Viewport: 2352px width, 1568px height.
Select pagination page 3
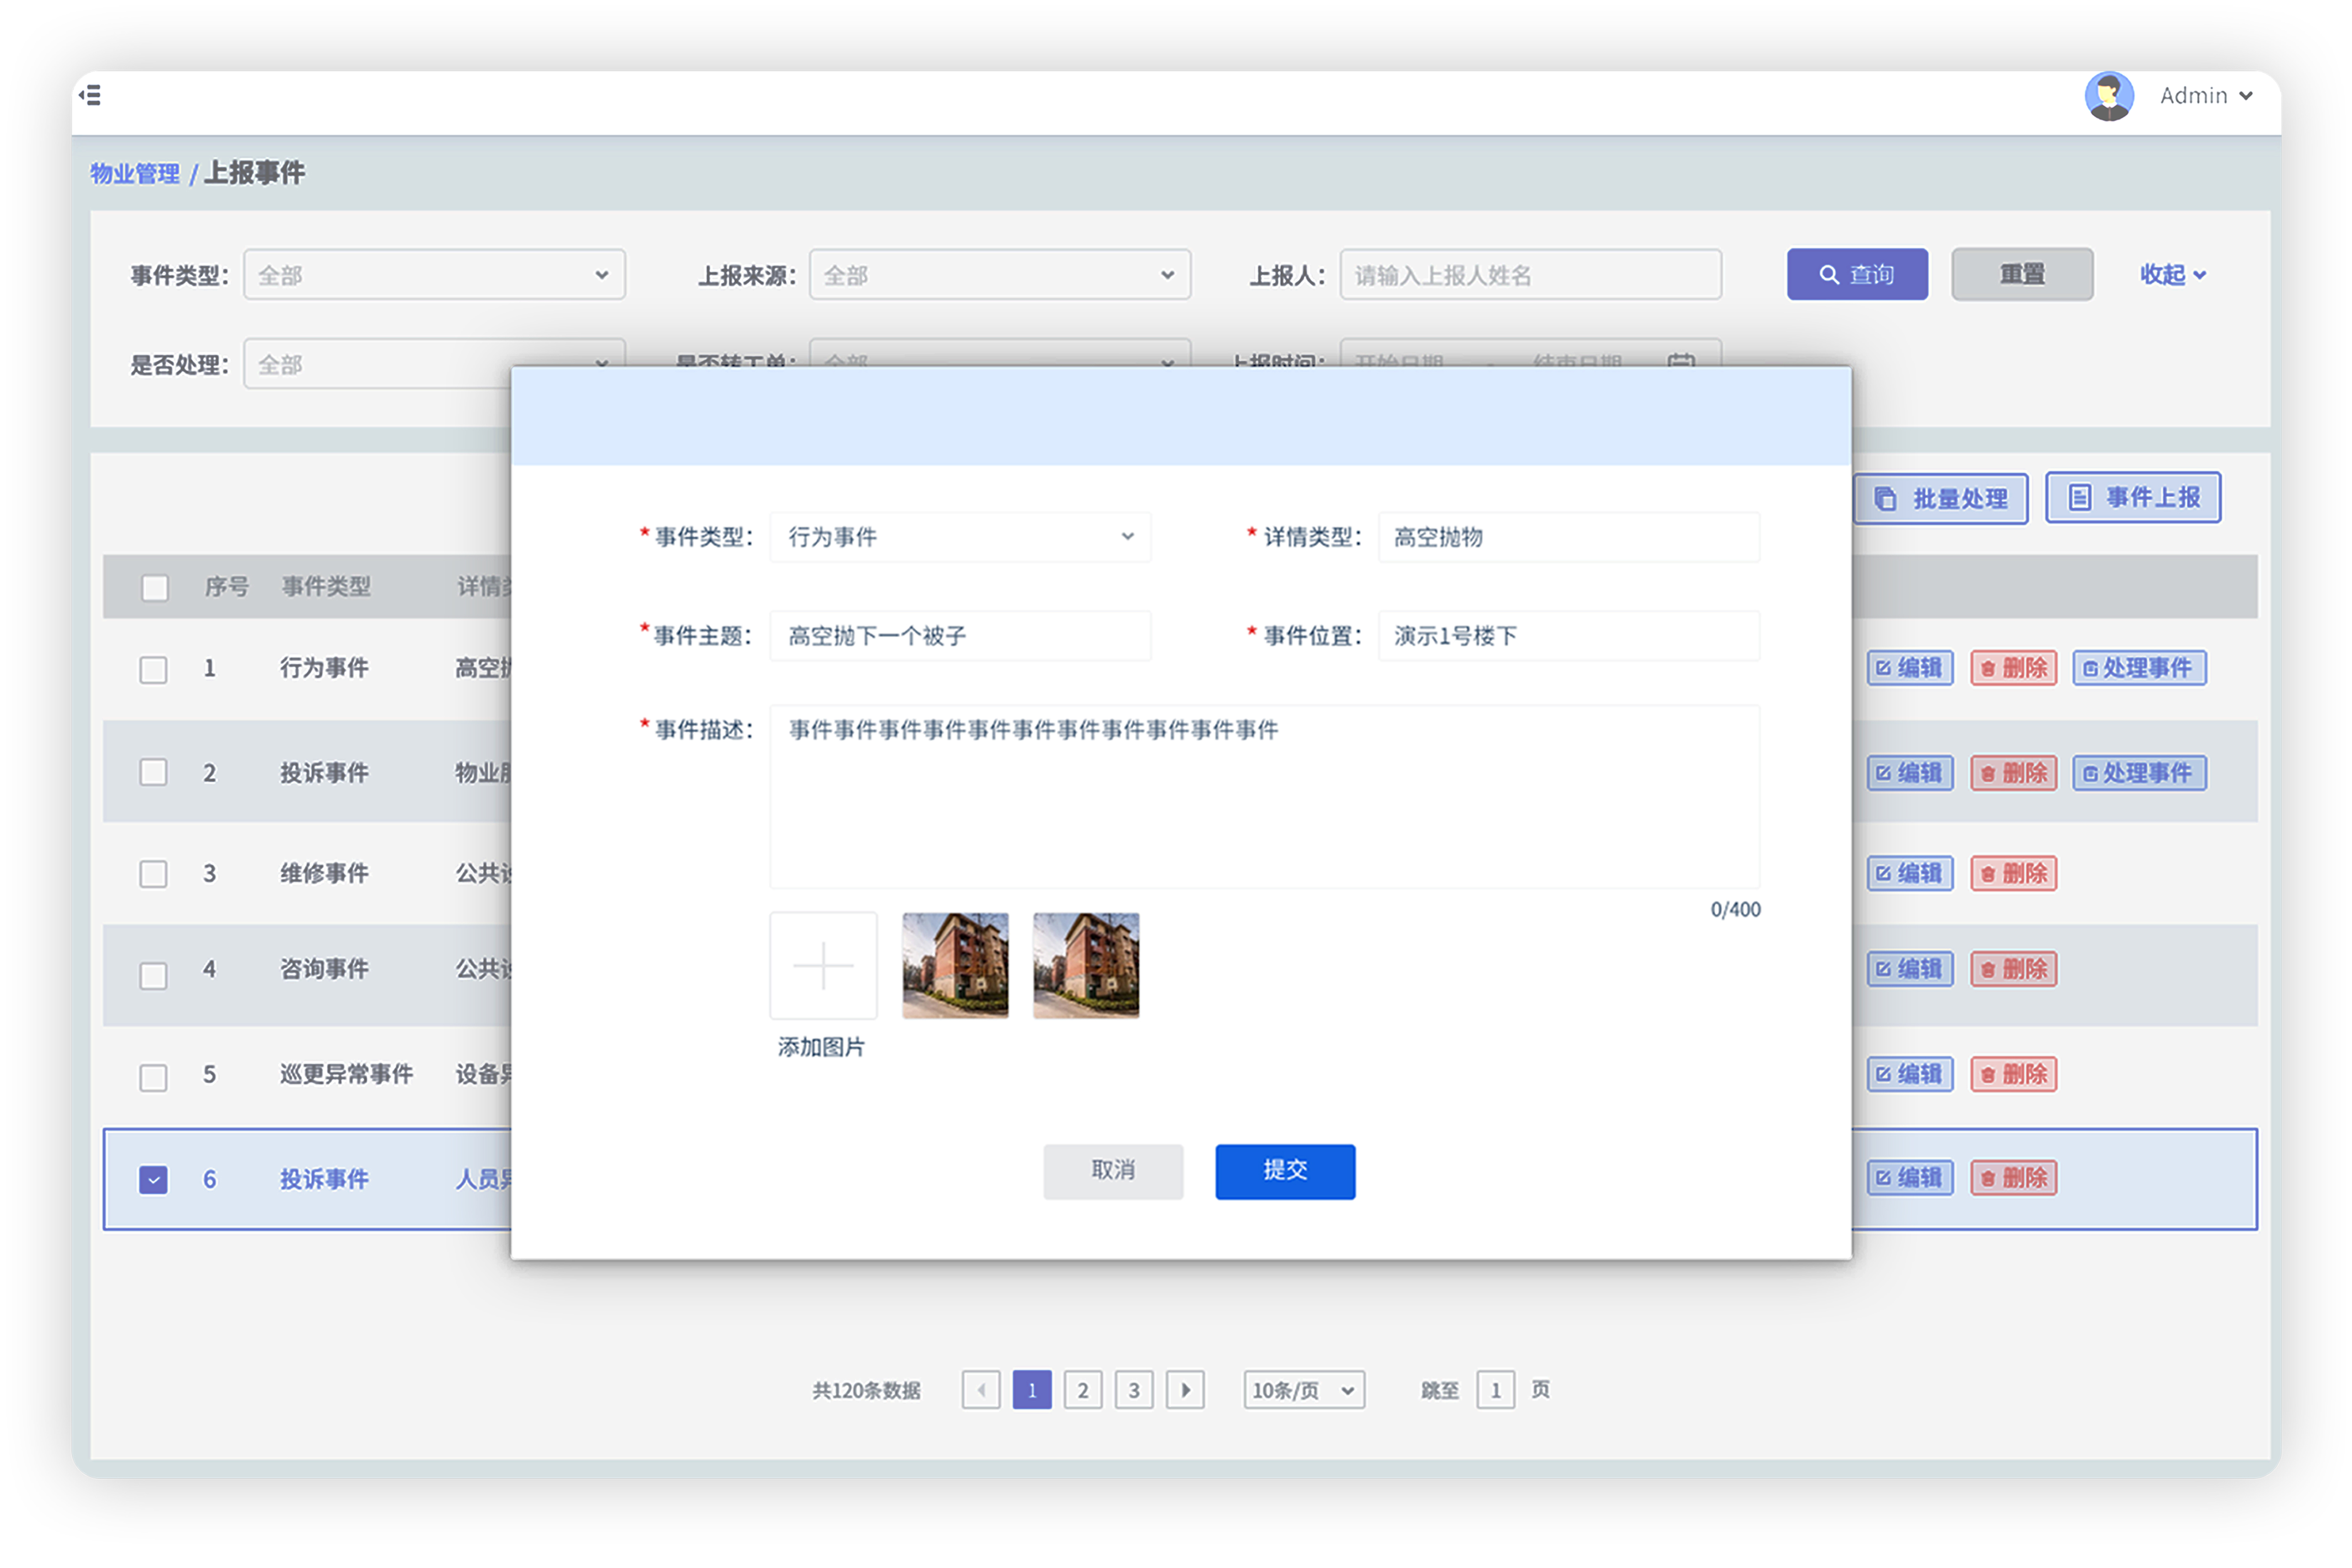(x=1134, y=1390)
